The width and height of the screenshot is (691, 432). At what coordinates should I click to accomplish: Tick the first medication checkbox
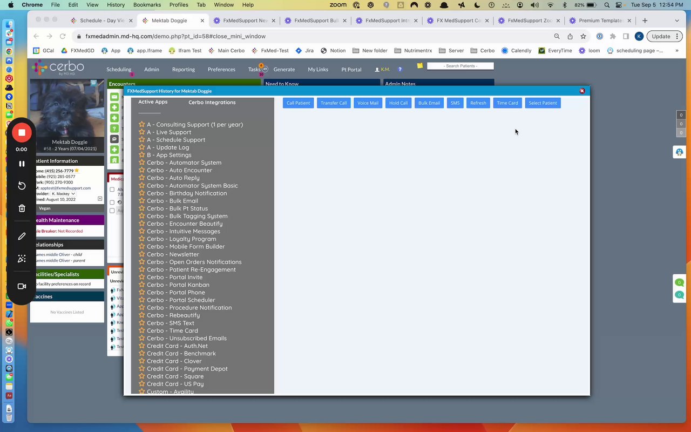click(x=112, y=190)
